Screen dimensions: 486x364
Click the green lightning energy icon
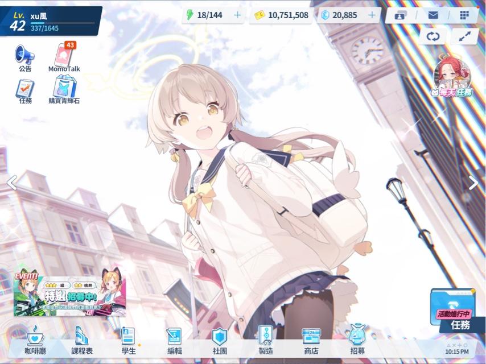click(190, 15)
